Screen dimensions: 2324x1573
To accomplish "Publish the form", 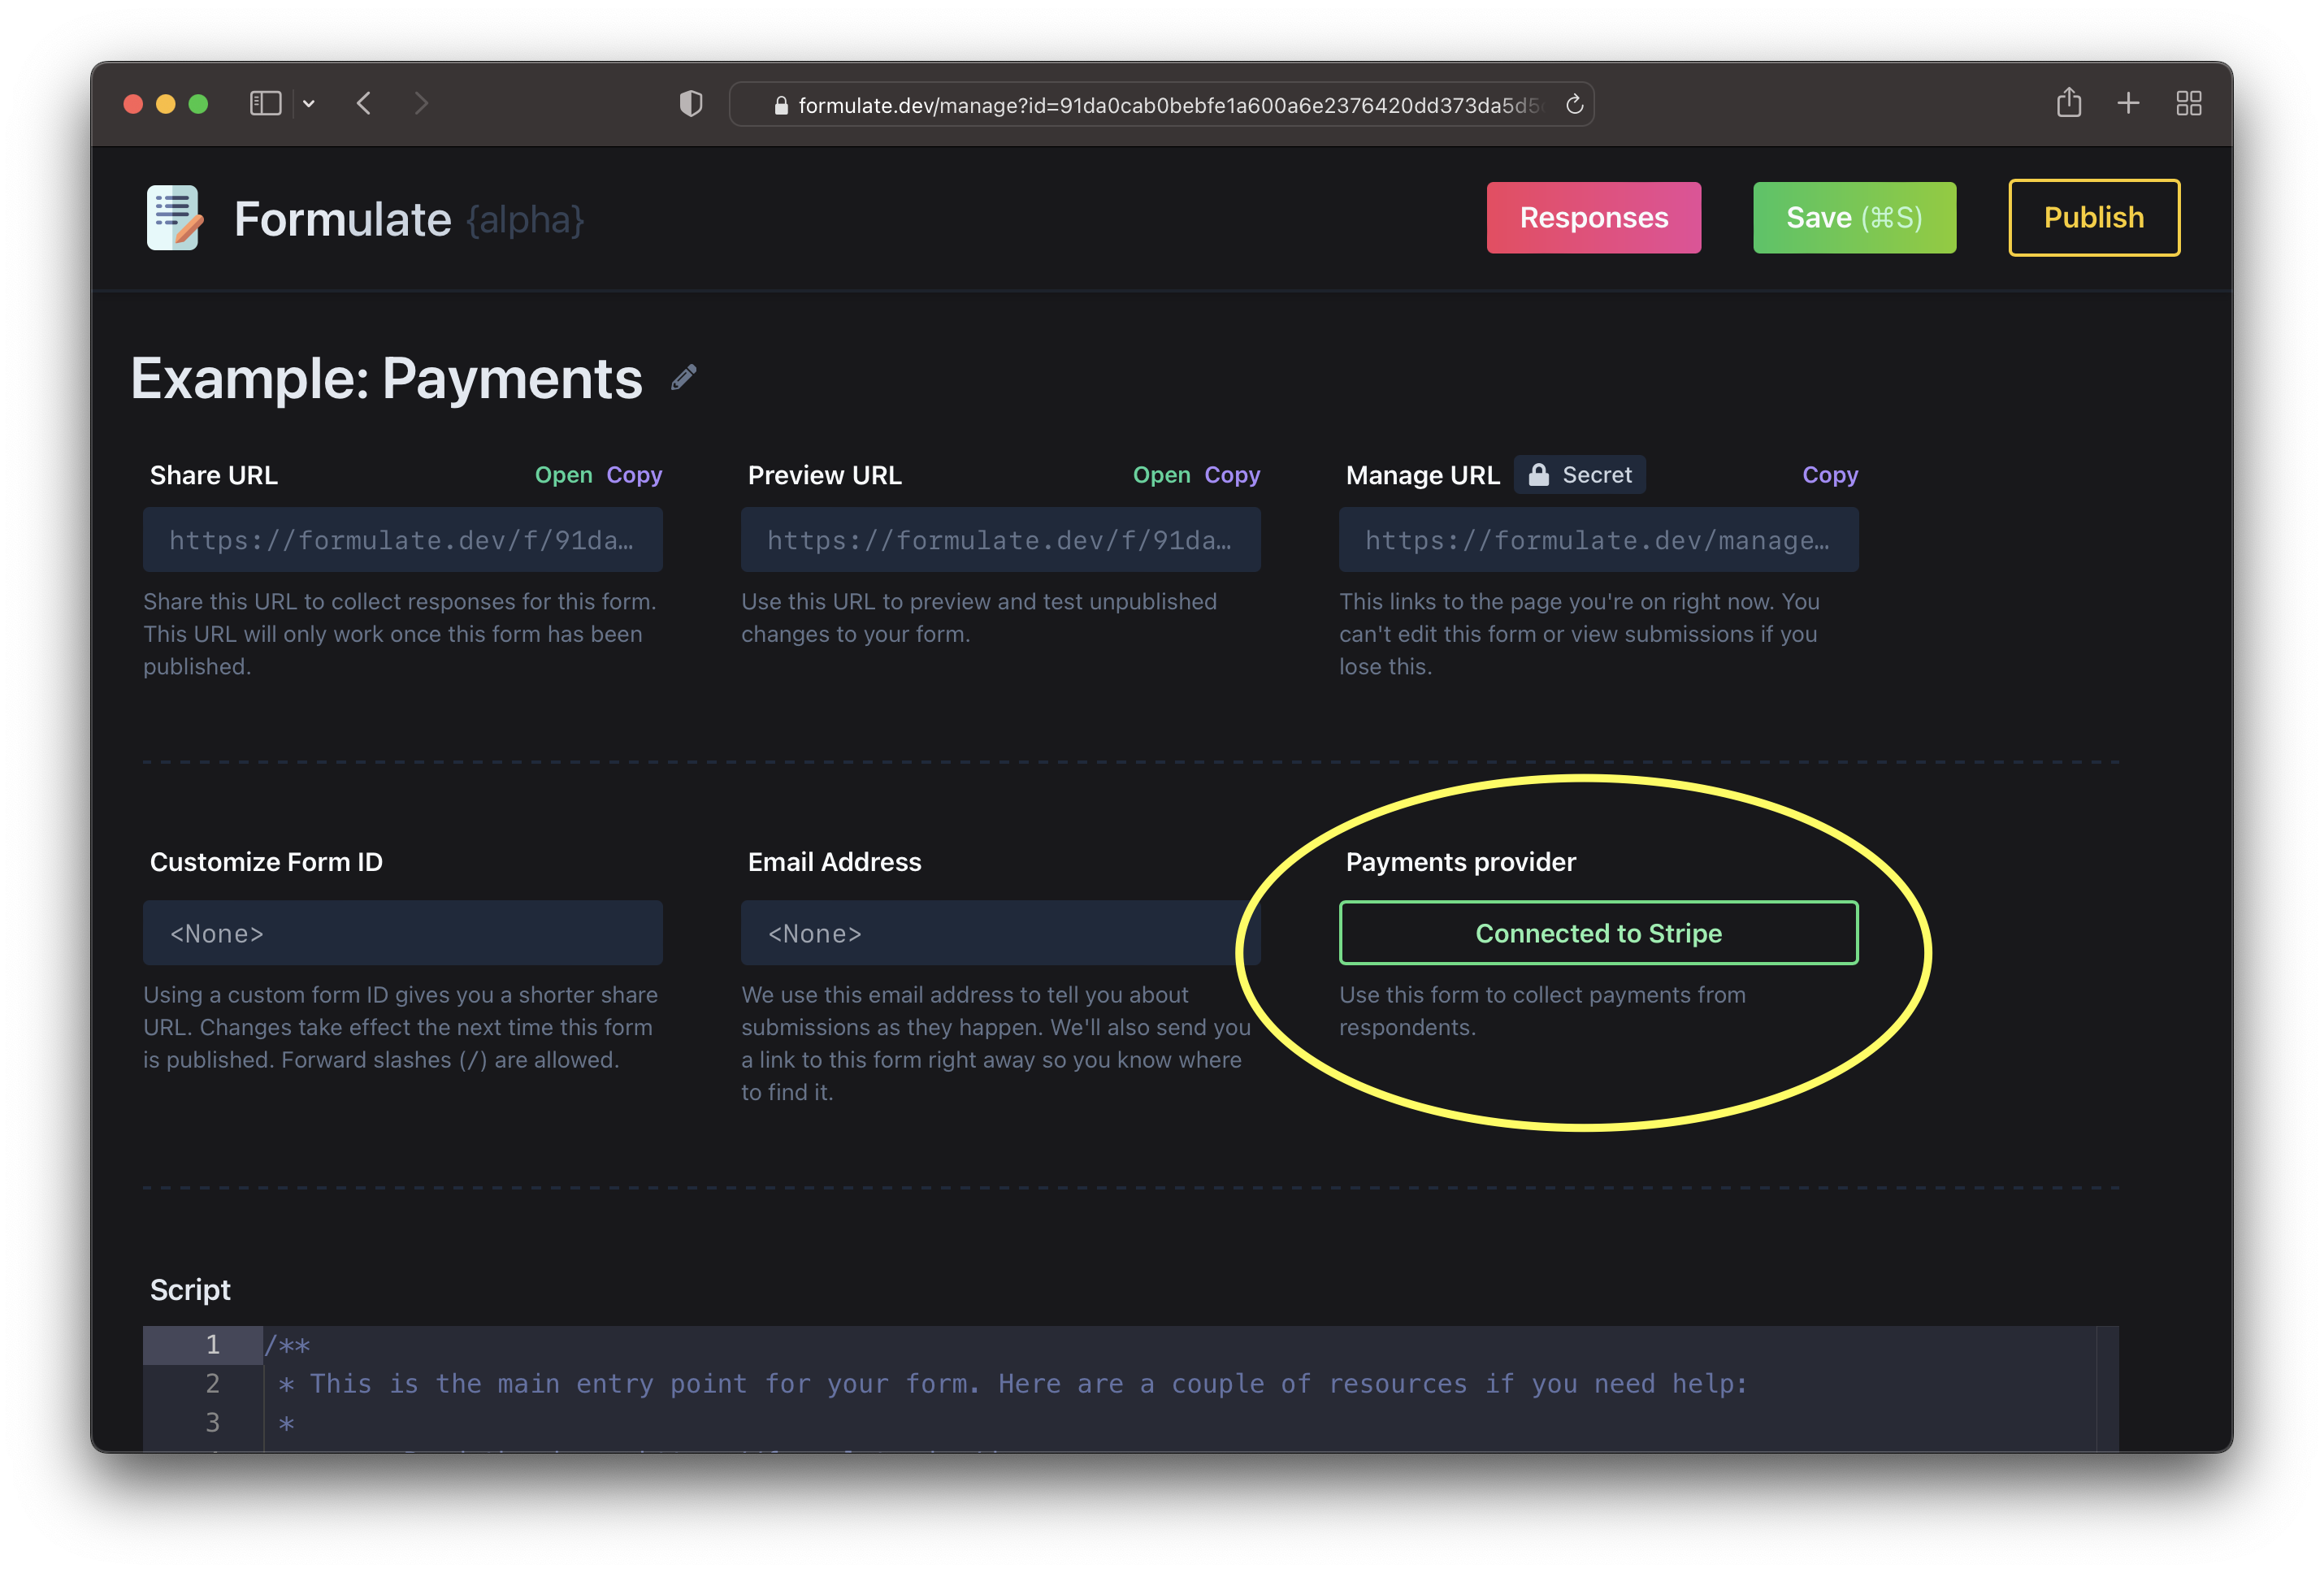I will point(2093,217).
